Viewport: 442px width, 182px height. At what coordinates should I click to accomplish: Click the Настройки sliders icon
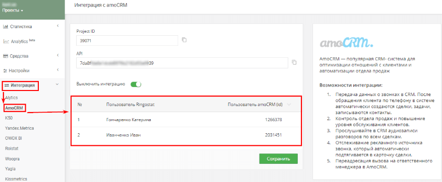point(5,70)
